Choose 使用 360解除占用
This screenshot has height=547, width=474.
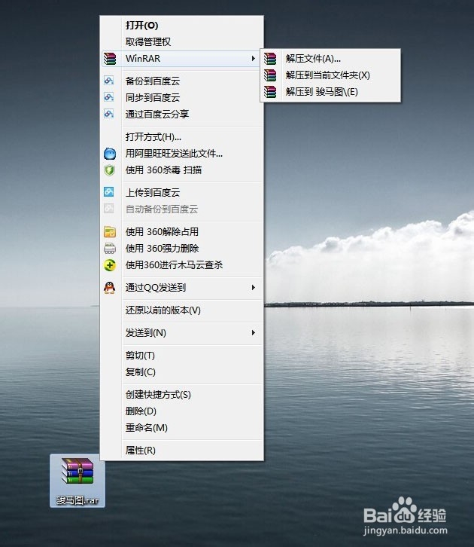(x=181, y=231)
